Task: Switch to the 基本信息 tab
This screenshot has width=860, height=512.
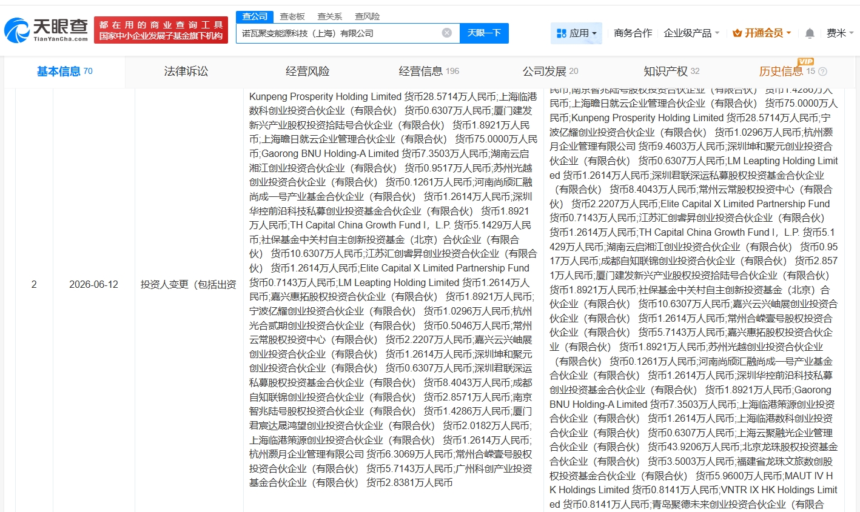Action: [65, 71]
